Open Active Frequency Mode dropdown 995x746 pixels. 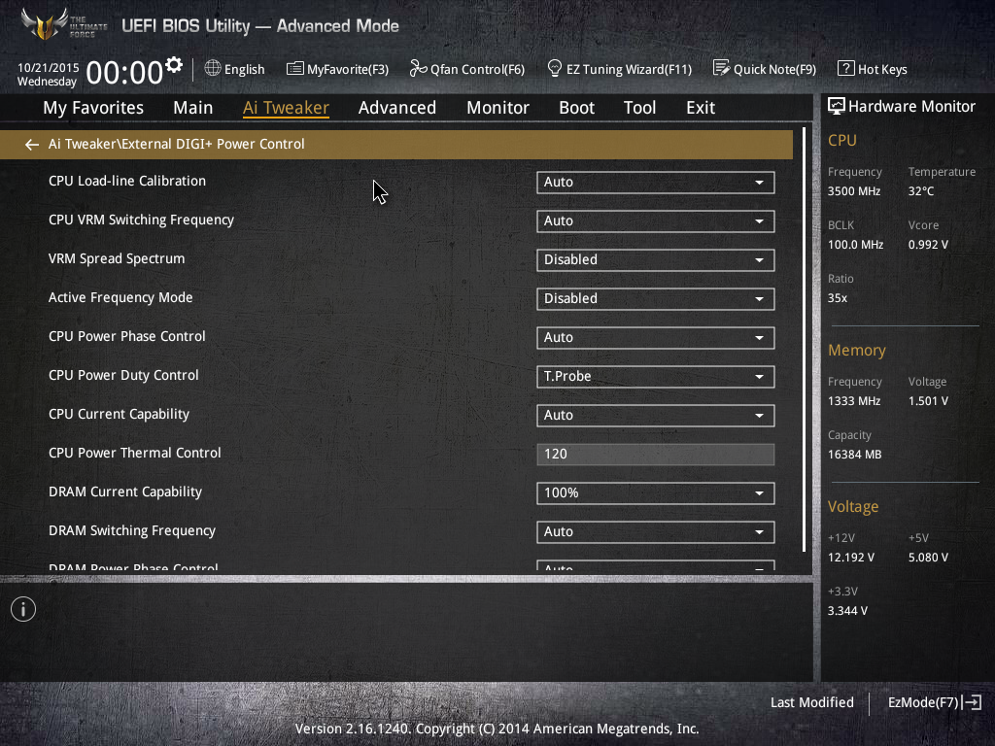pyautogui.click(x=656, y=299)
